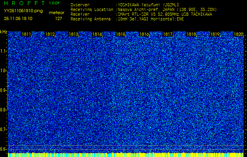The width and height of the screenshot is (247, 157).
Task: Select the 1.0 kHz axis label
Action: point(4,71)
